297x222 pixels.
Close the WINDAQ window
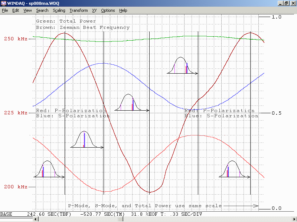point(293,3)
